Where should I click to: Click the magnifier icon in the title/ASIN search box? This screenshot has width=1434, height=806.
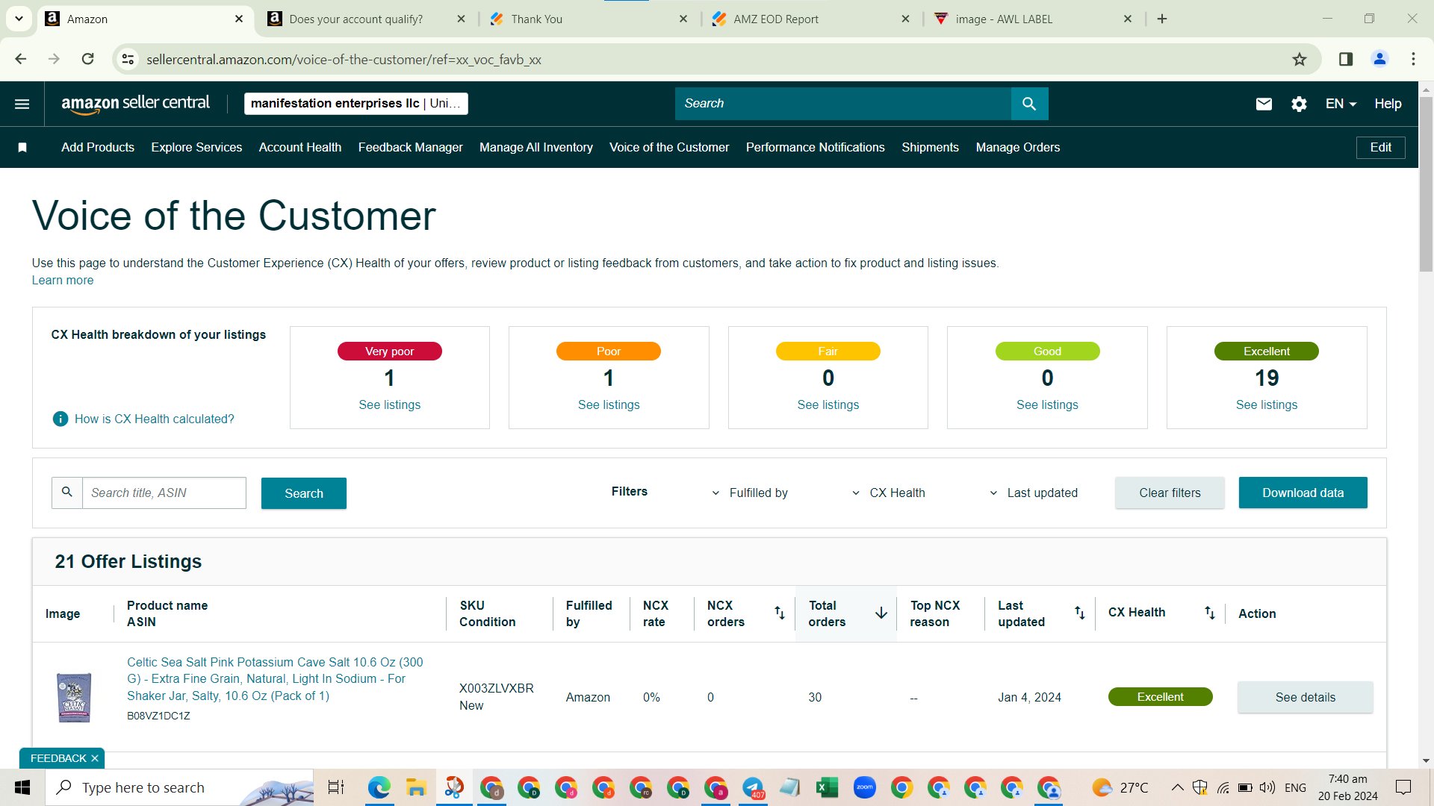67,493
